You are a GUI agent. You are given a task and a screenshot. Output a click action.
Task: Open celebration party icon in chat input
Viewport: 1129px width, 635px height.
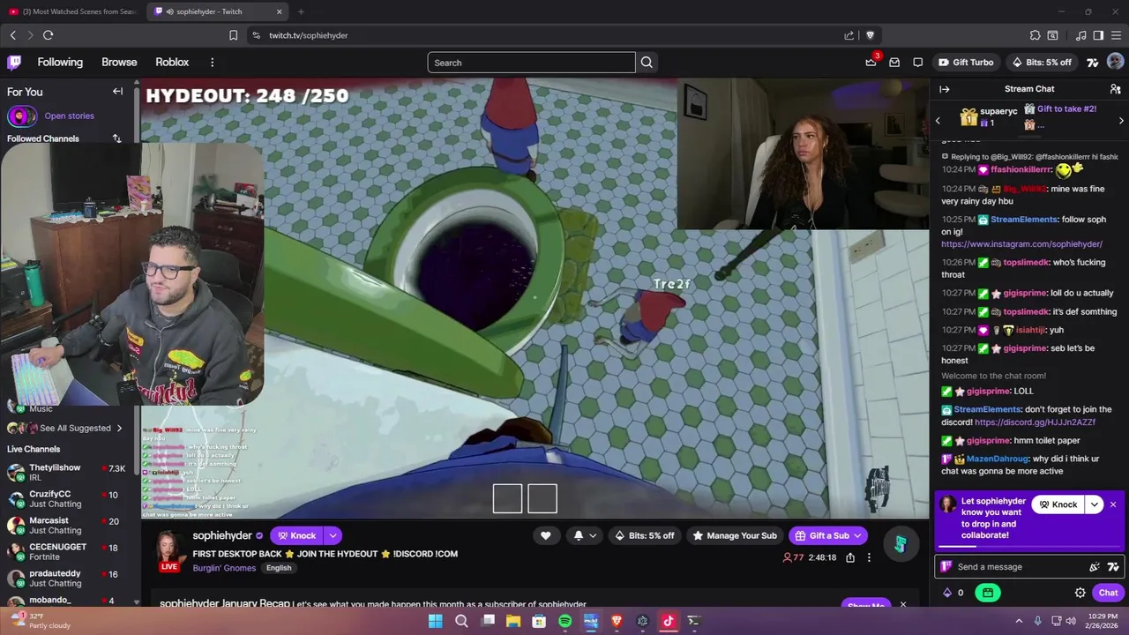(x=1095, y=567)
